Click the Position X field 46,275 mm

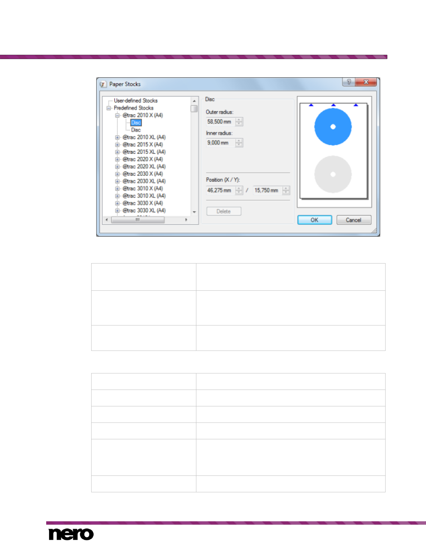221,190
